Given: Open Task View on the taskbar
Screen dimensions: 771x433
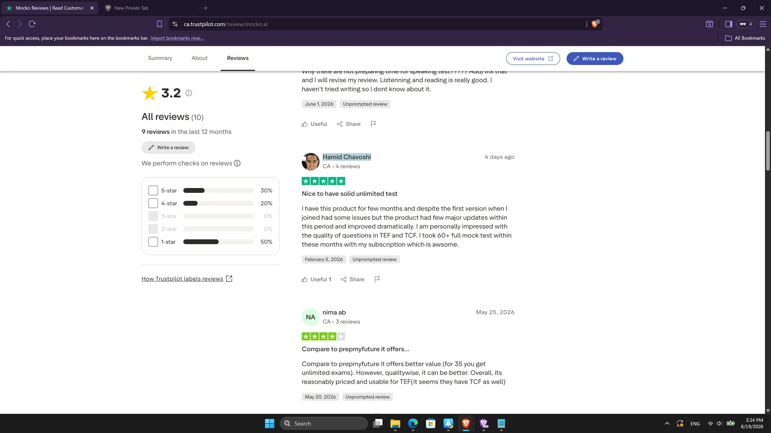Looking at the screenshot, I should coord(377,423).
